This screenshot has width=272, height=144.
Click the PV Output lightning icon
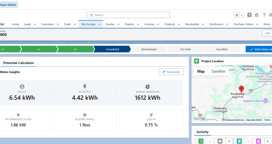tap(85, 86)
